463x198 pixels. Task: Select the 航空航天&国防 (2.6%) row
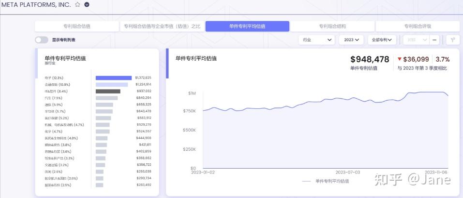pyautogui.click(x=98, y=178)
